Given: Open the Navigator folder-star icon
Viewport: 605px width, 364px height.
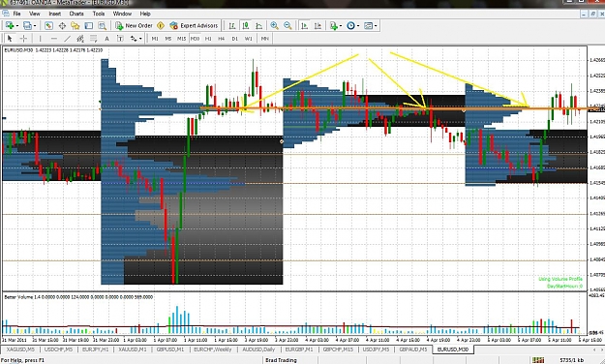Looking at the screenshot, I should click(x=76, y=25).
